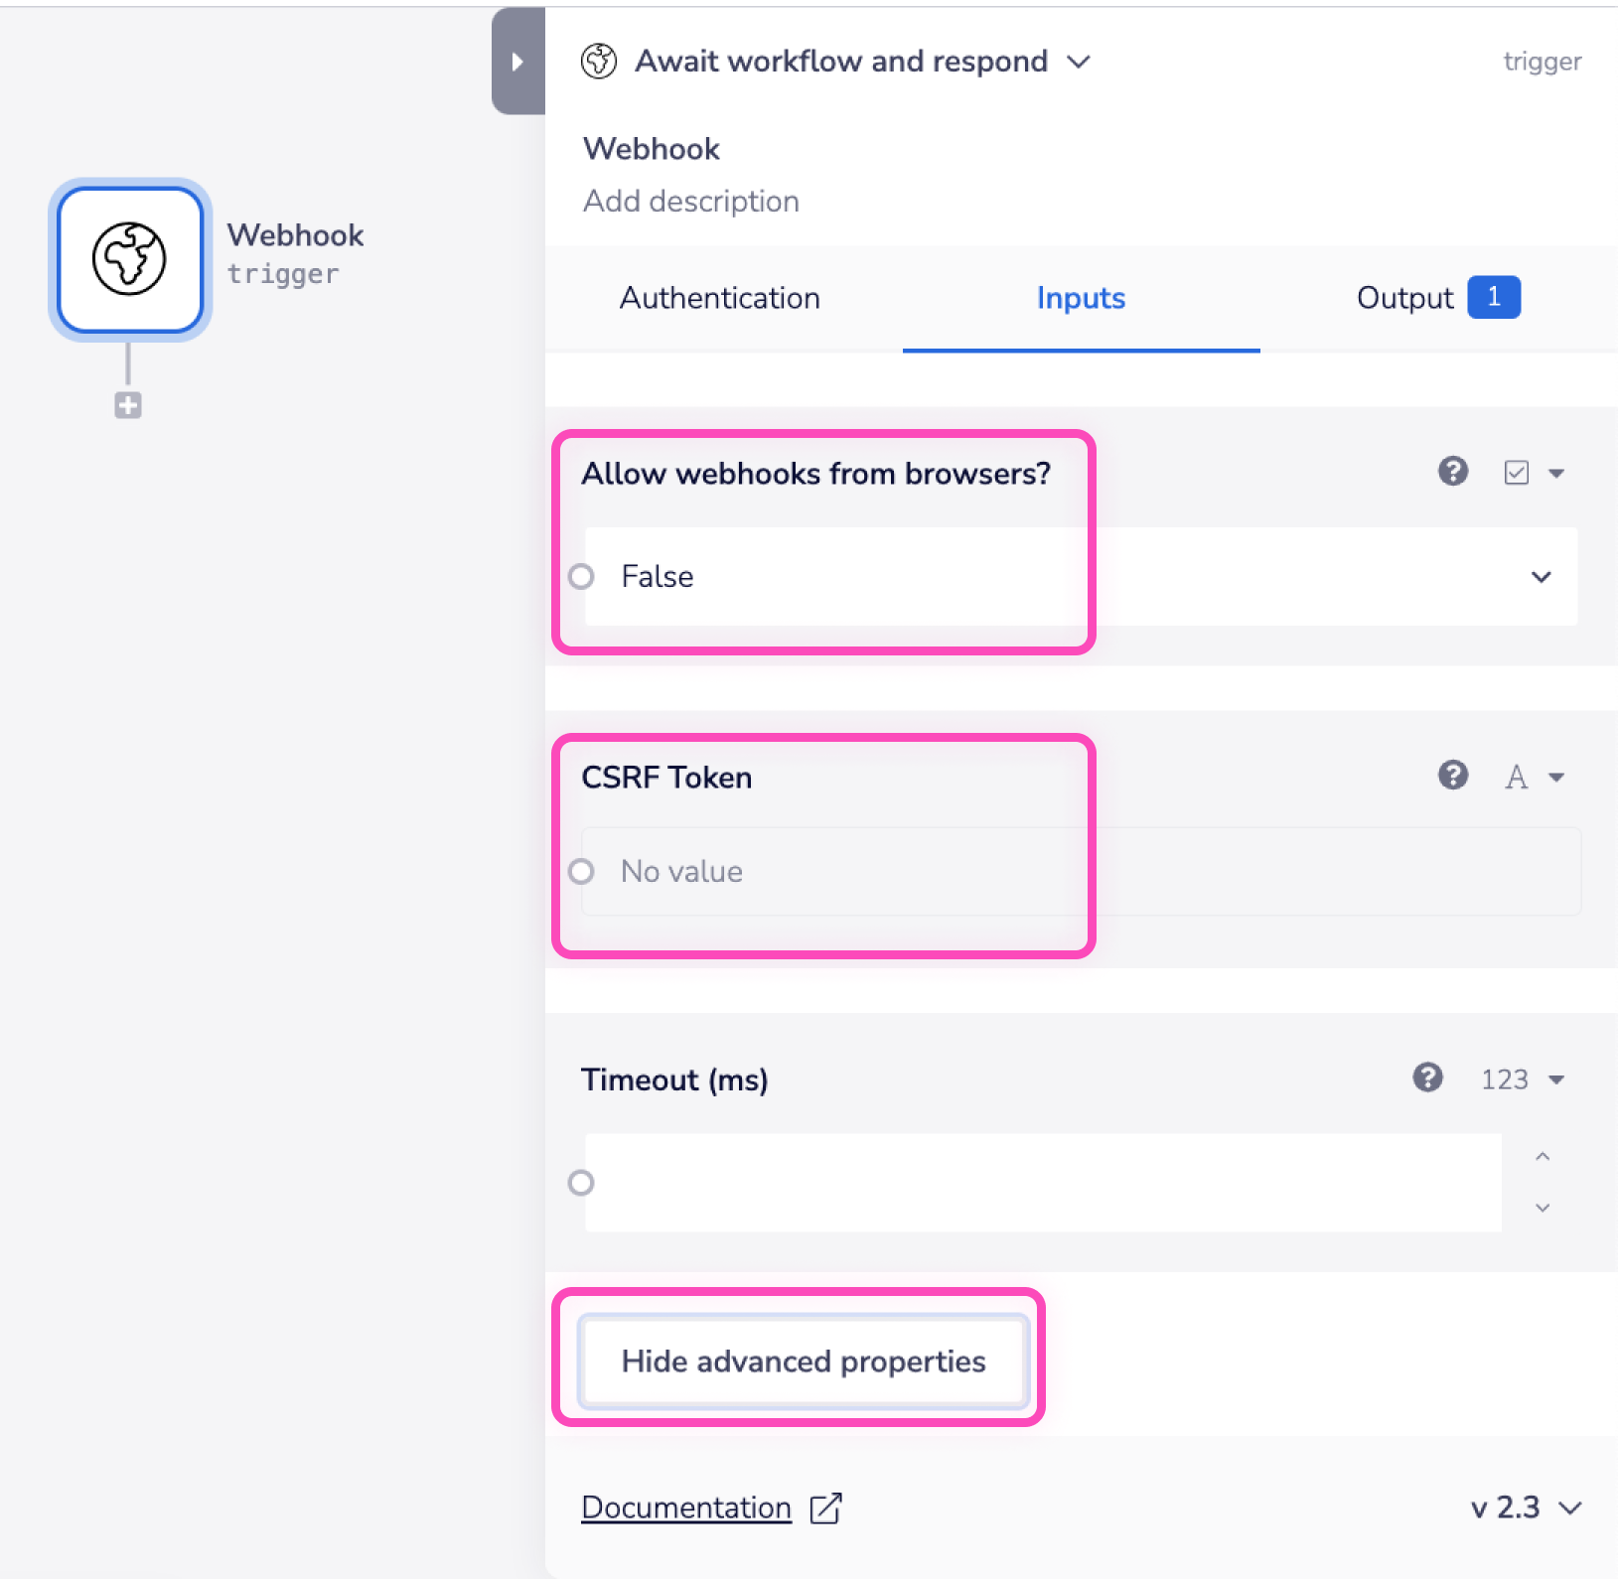Open the Output tab

click(x=1403, y=298)
